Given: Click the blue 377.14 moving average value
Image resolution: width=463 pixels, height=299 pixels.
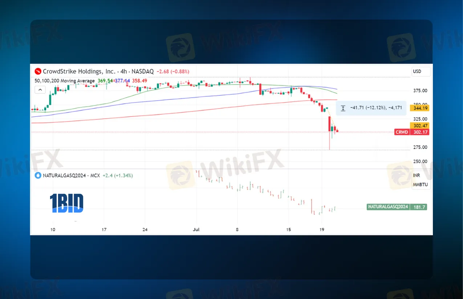Looking at the screenshot, I should point(122,81).
